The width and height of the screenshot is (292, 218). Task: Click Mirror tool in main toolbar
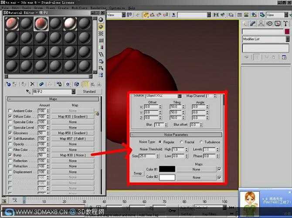[x=216, y=15]
